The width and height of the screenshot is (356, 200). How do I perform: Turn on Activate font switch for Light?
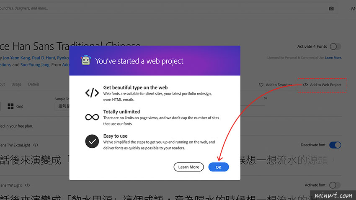coord(335,185)
